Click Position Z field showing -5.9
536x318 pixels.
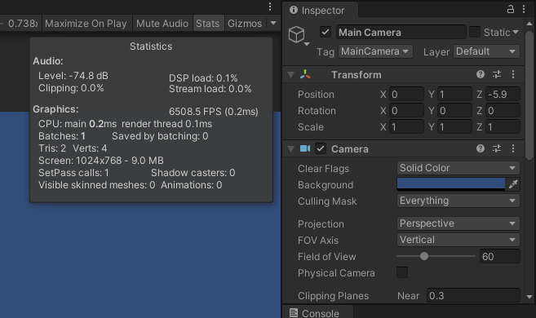[503, 95]
